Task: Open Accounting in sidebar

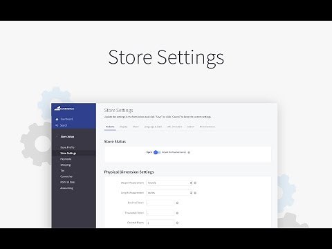Action: (66, 188)
